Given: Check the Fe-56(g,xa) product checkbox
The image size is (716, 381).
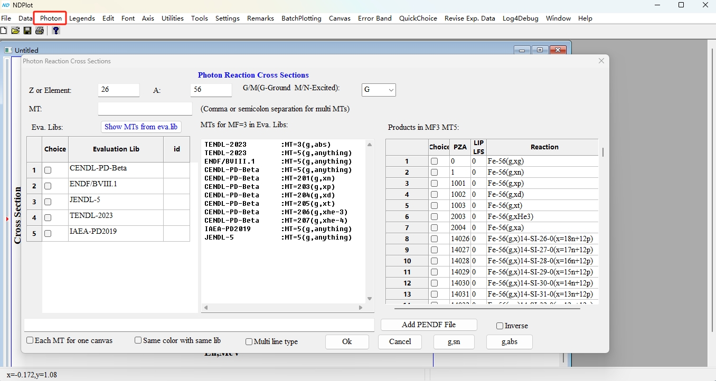Looking at the screenshot, I should [x=434, y=227].
